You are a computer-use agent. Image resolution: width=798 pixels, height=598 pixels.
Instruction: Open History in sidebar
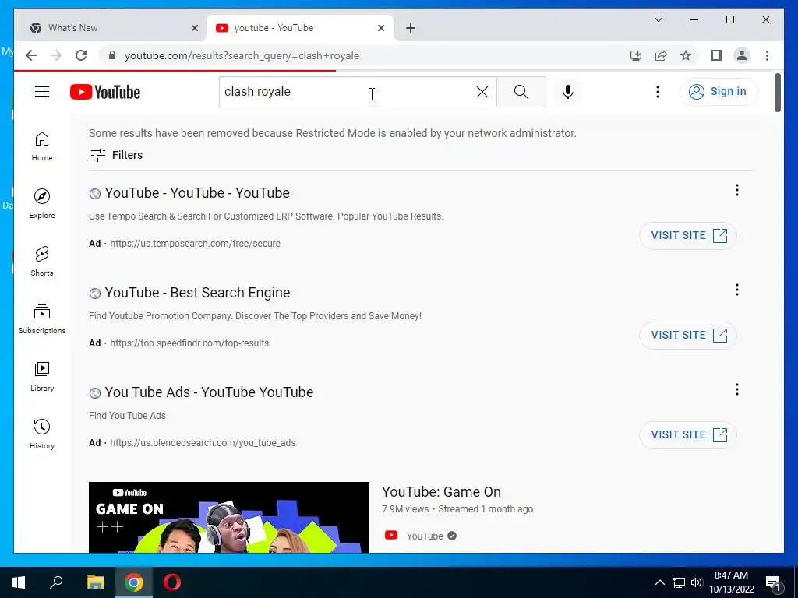42,434
